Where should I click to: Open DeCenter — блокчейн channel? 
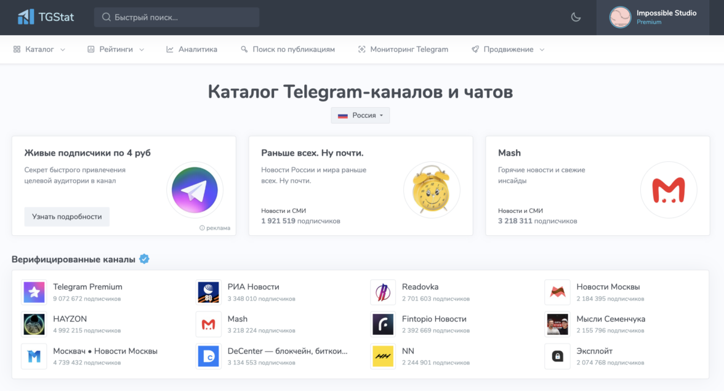(288, 351)
